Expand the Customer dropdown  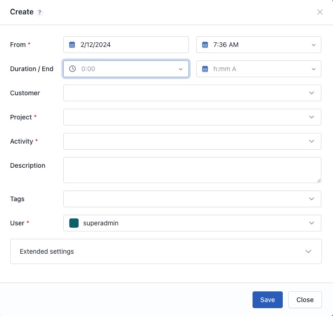click(x=312, y=93)
